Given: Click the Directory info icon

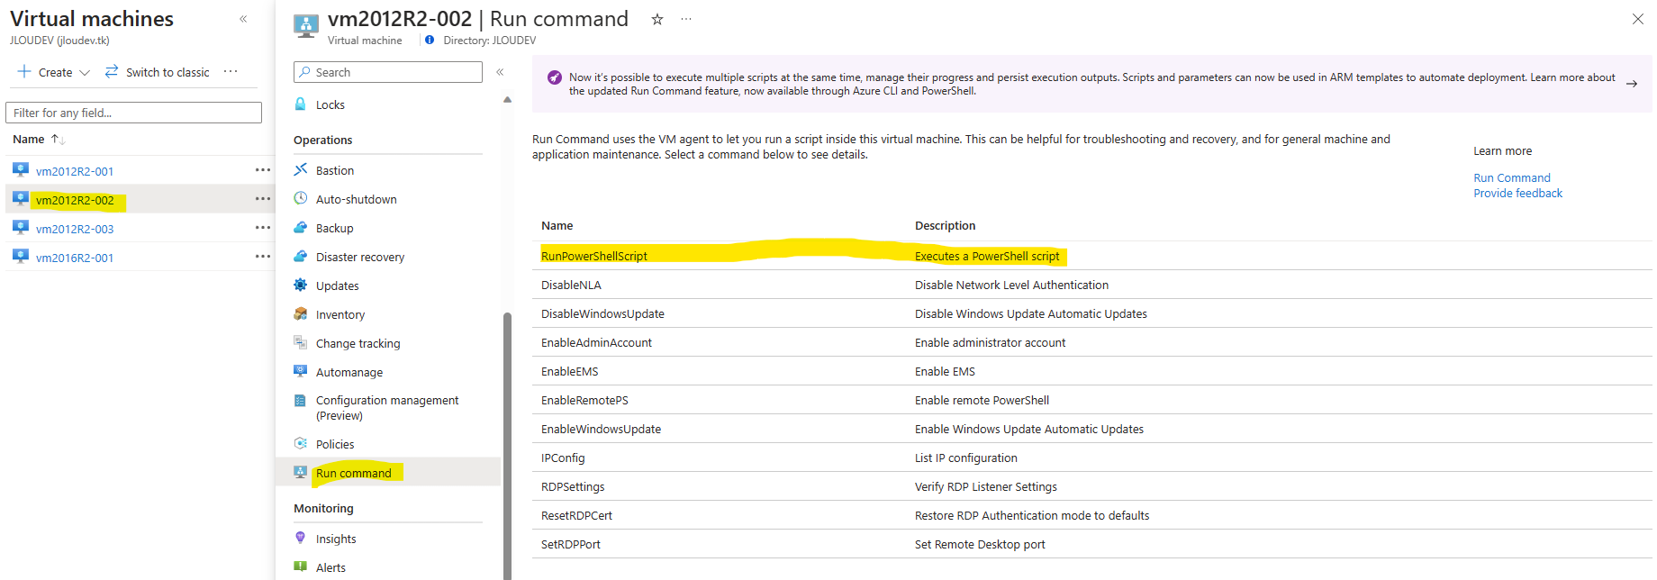Looking at the screenshot, I should click(430, 41).
